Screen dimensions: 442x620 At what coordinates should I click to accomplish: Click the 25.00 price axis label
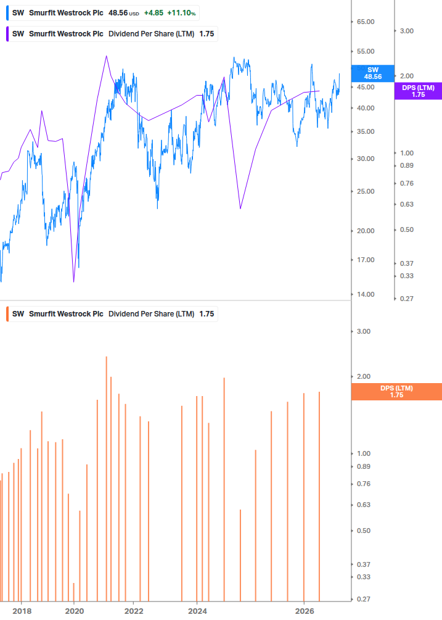(366, 191)
